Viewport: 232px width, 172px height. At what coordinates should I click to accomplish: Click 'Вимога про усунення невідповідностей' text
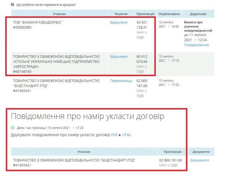(x=198, y=26)
